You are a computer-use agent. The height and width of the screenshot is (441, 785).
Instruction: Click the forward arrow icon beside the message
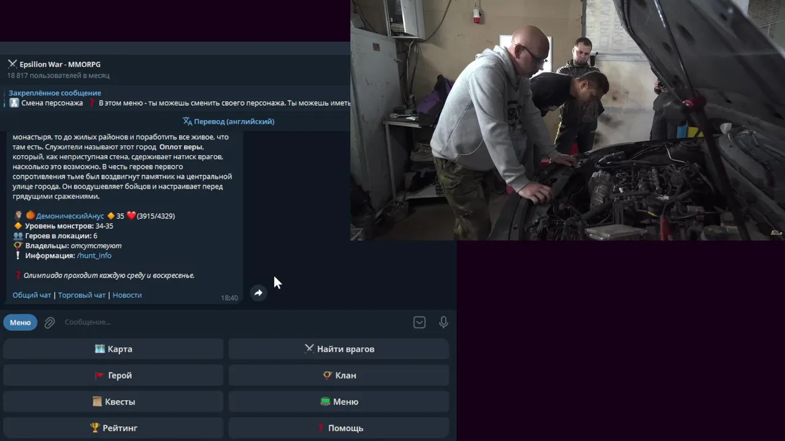point(258,293)
